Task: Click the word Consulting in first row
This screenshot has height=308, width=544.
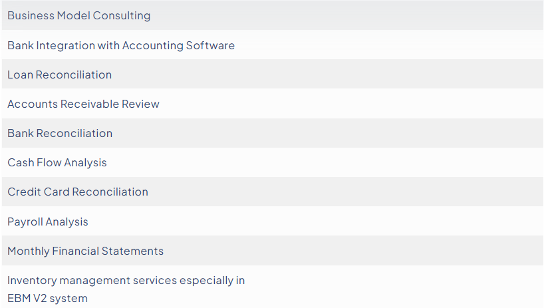Action: [x=122, y=16]
